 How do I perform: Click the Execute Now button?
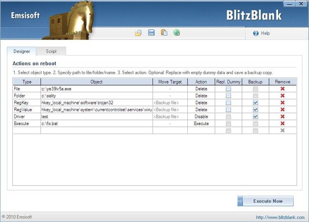[x=265, y=201]
